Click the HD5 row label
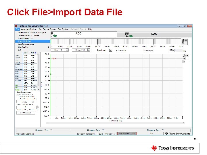Image resolution: width=207 pixels, height=155 pixels. tap(17, 78)
